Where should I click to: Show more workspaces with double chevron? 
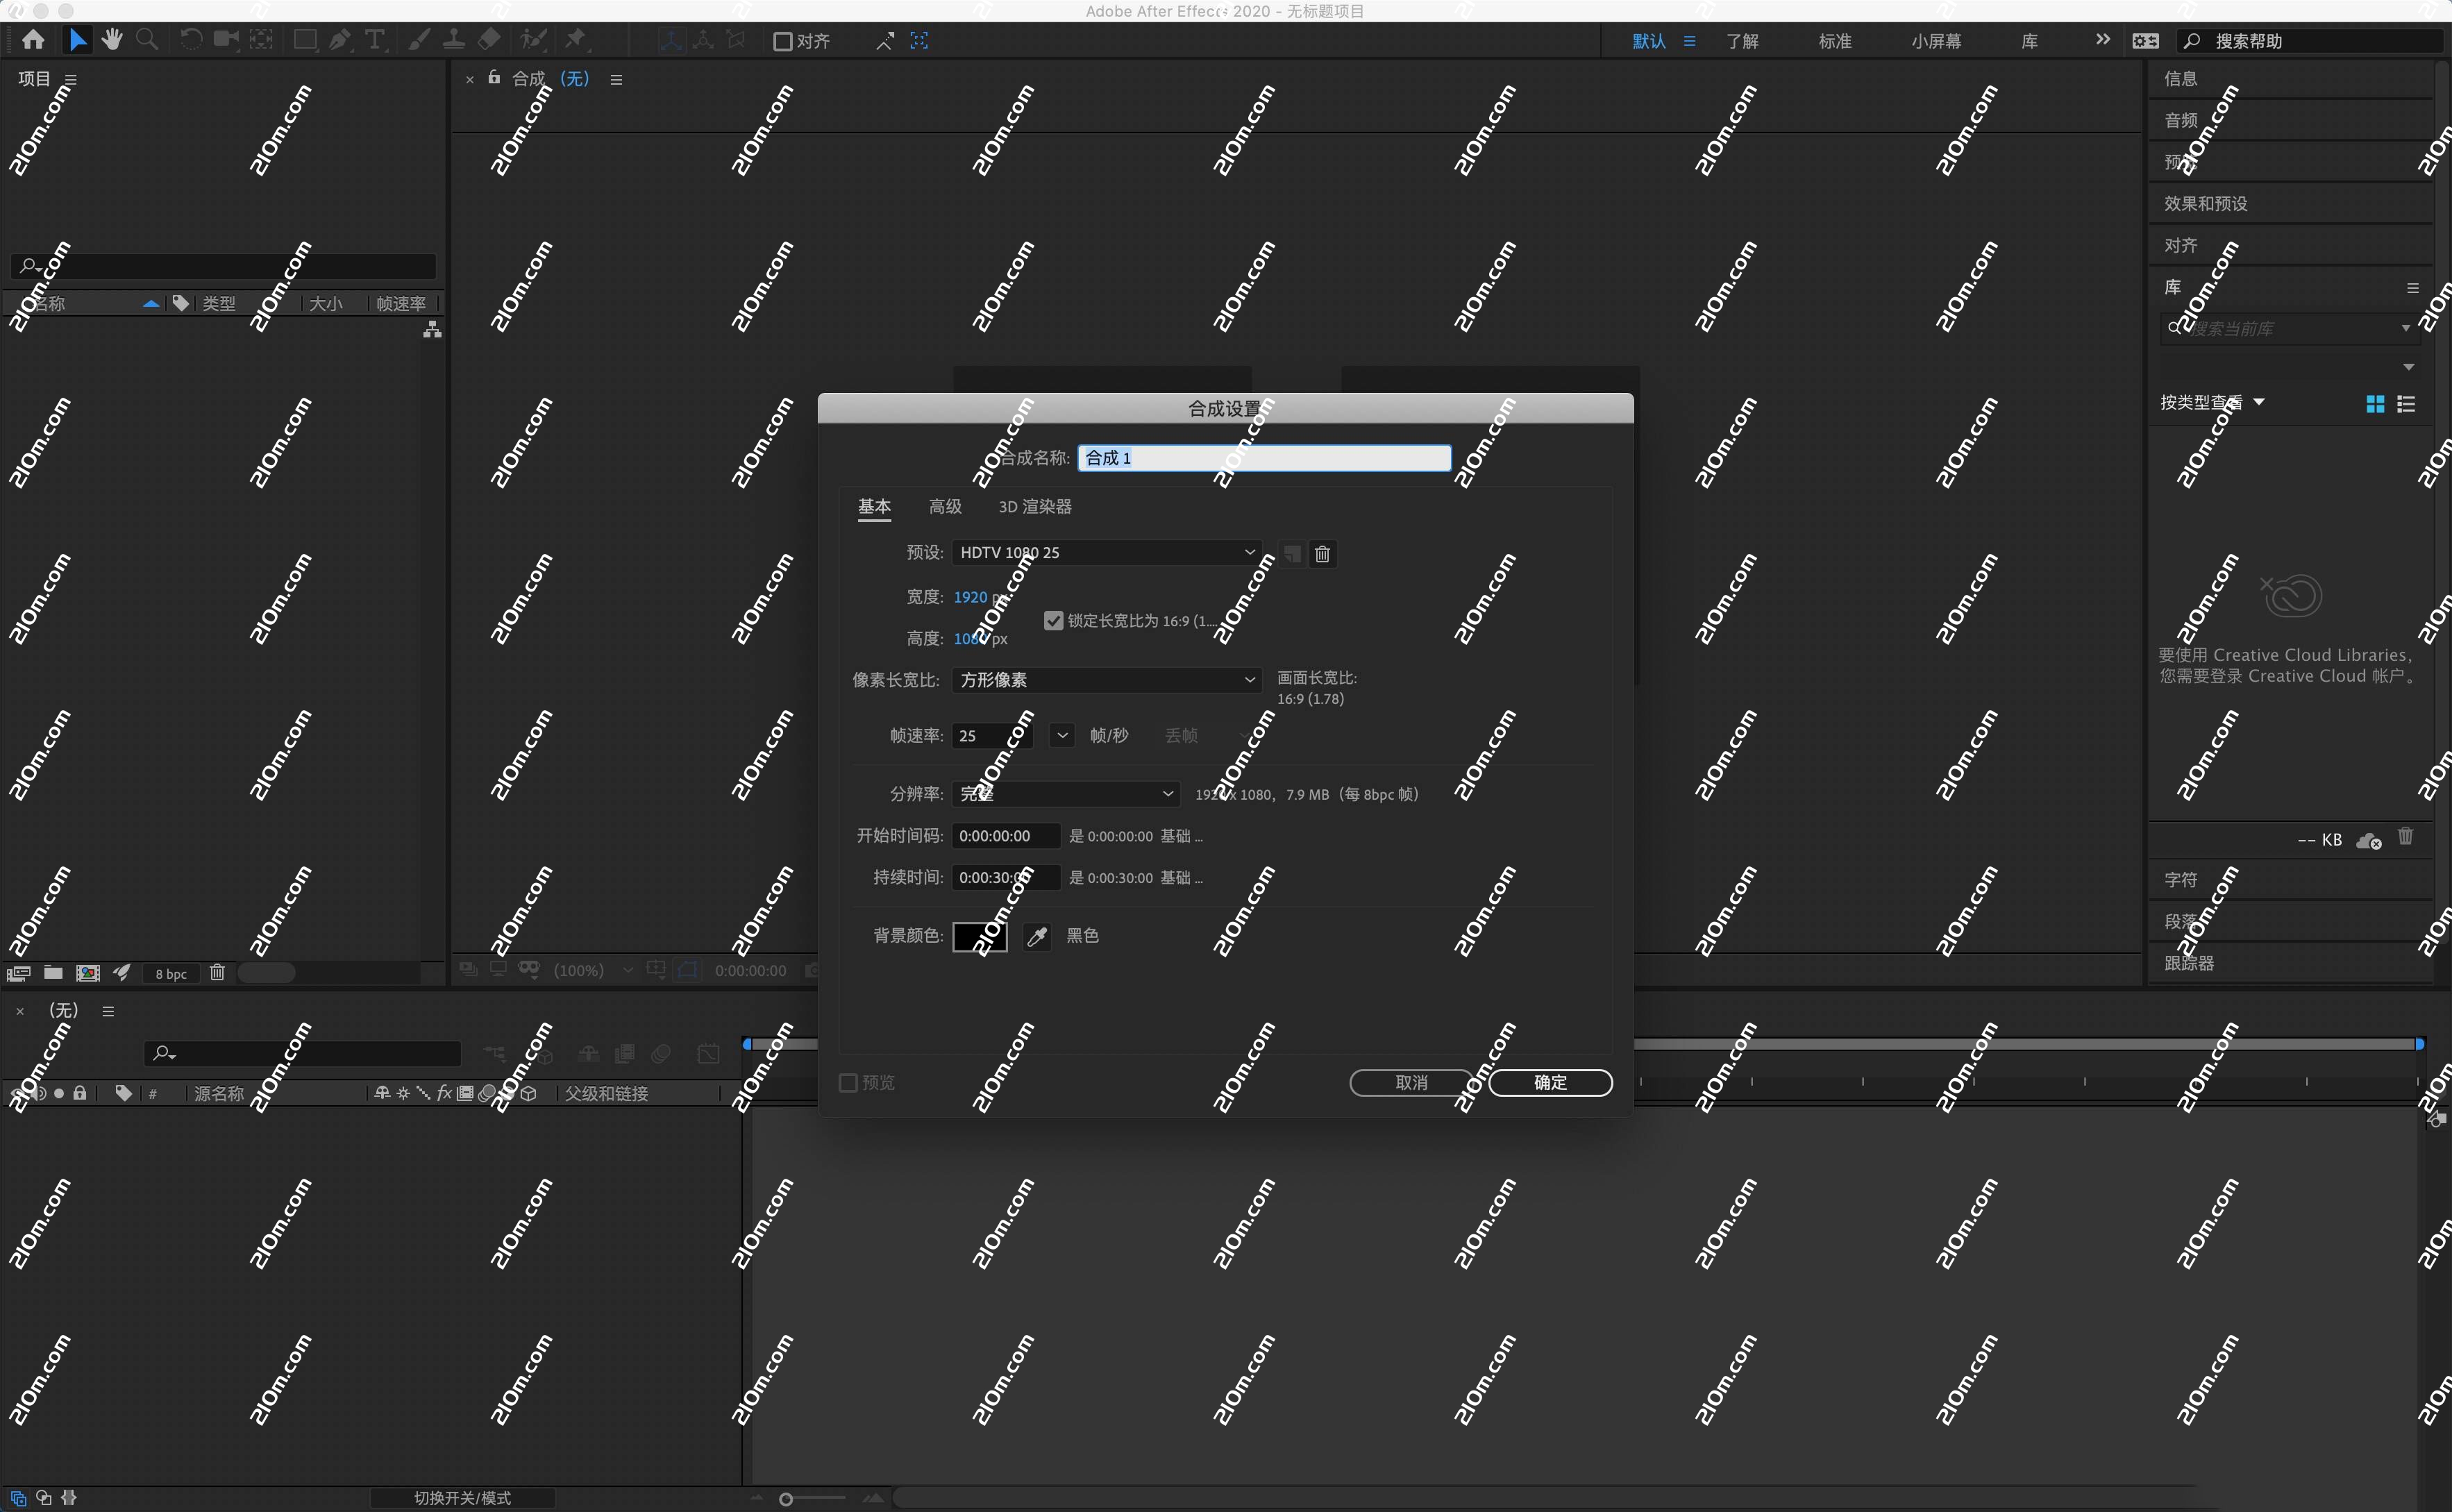coord(2102,40)
